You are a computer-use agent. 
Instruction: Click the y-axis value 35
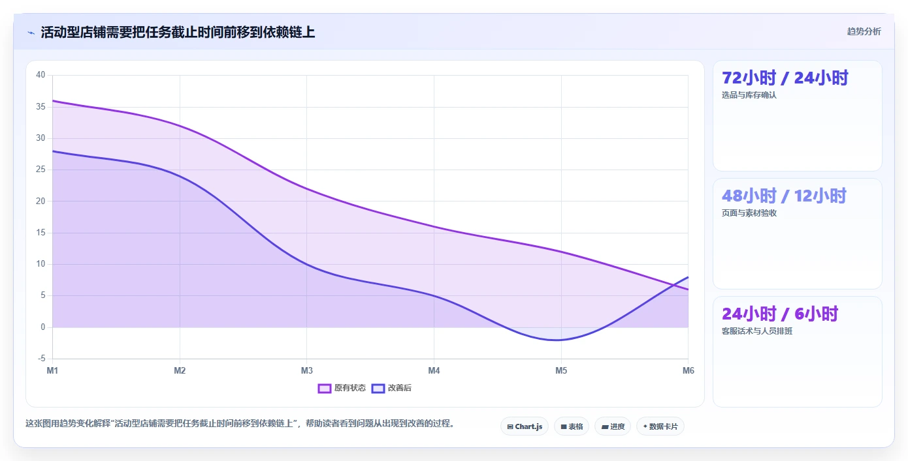click(41, 106)
